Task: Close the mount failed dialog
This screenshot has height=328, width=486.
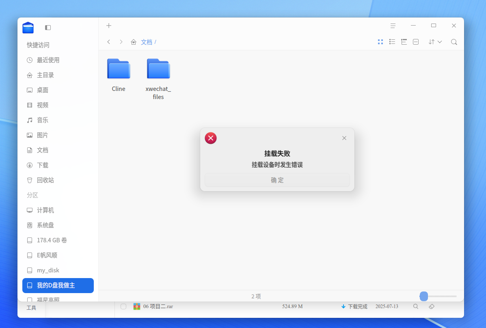Action: click(344, 138)
